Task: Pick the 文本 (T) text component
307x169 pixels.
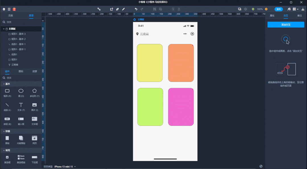Action: click(x=21, y=107)
